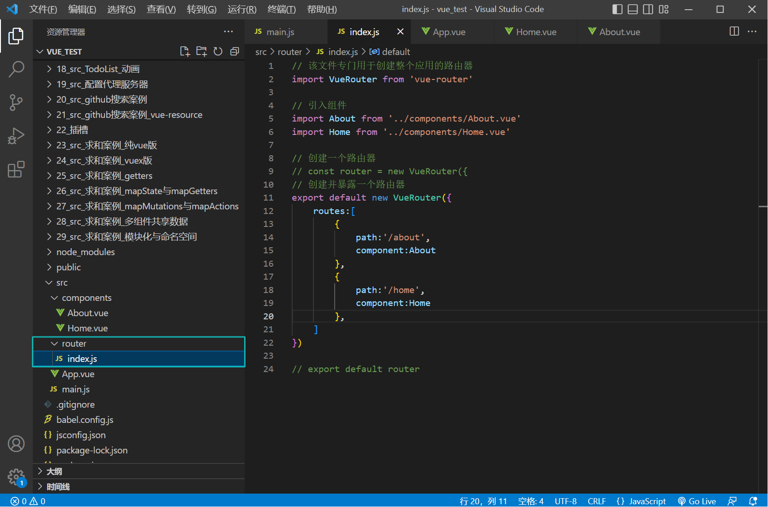Image resolution: width=768 pixels, height=507 pixels.
Task: Click the editor minimap scrollbar area
Action: (x=763, y=276)
